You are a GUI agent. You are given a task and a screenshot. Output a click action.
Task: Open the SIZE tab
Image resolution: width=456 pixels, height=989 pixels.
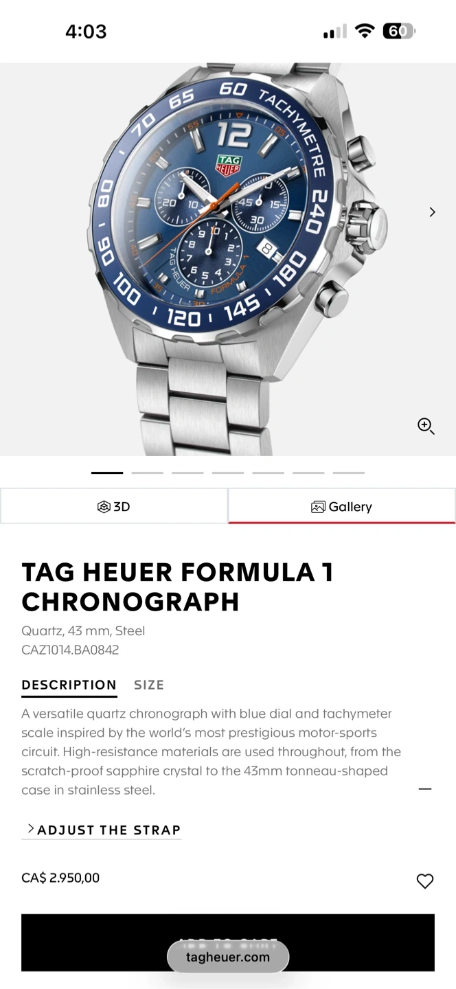(149, 685)
